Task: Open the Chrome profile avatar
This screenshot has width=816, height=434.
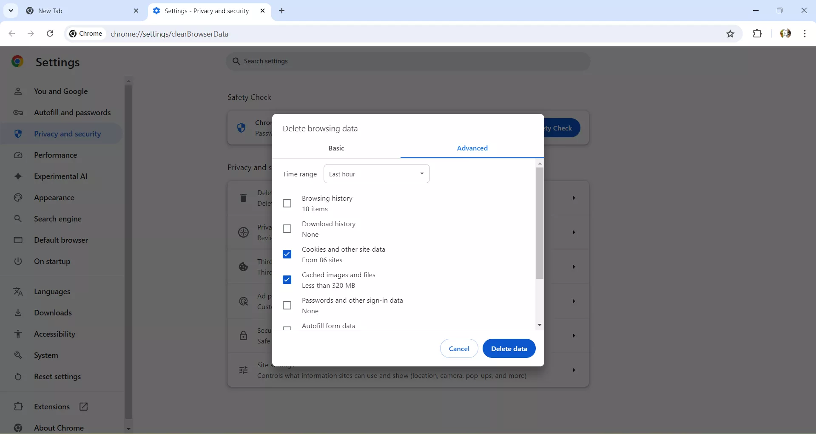Action: click(785, 34)
